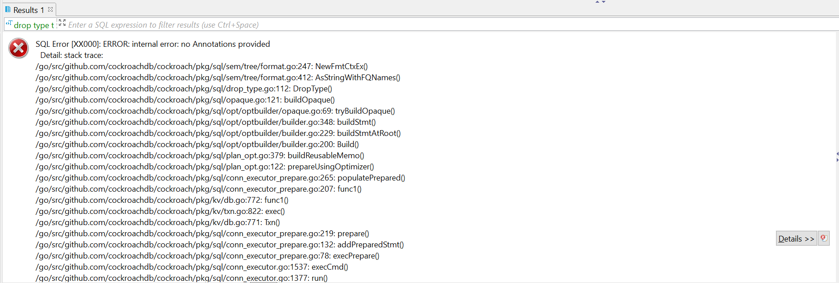Viewport: 839px width, 283px height.
Task: Expand the filter panel with the arrows icon
Action: pyautogui.click(x=62, y=22)
